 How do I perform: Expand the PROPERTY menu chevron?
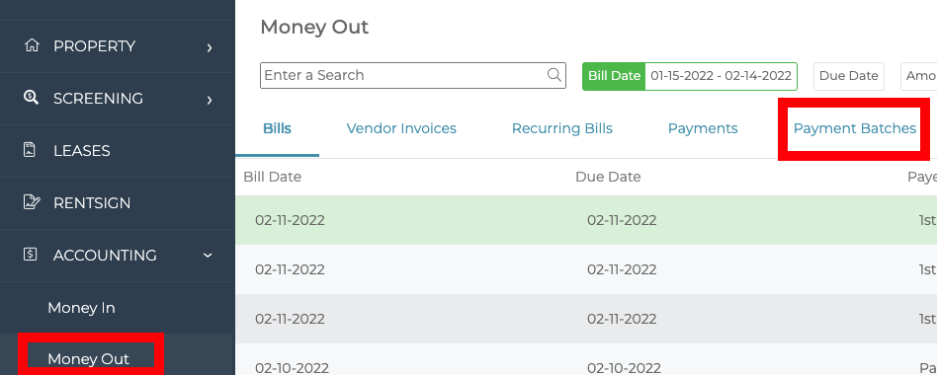point(210,47)
